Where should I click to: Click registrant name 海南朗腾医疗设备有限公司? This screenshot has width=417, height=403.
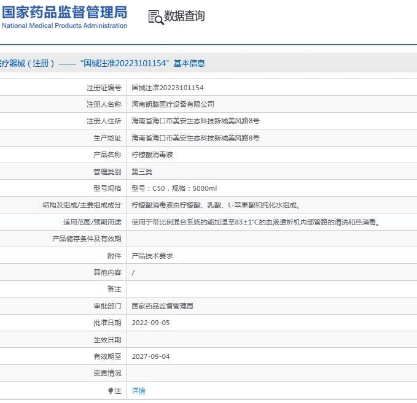tap(173, 104)
